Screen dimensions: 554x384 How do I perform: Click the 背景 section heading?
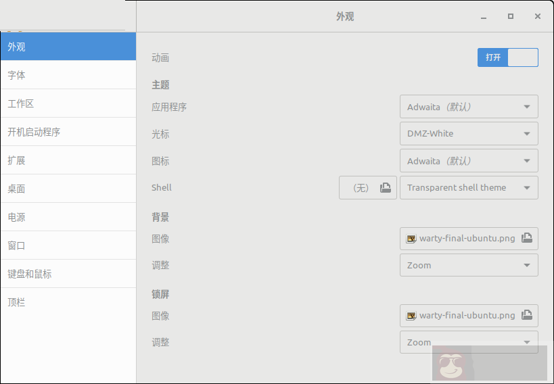[x=160, y=217]
